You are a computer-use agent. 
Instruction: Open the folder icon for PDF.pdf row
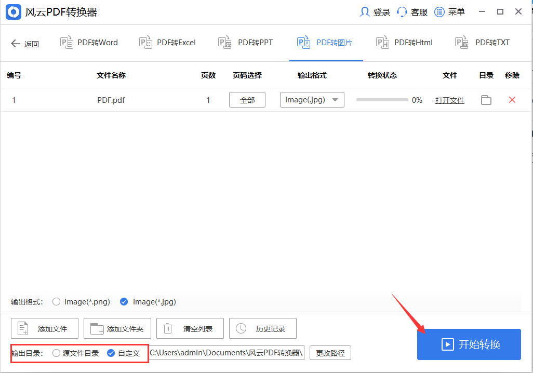point(486,100)
